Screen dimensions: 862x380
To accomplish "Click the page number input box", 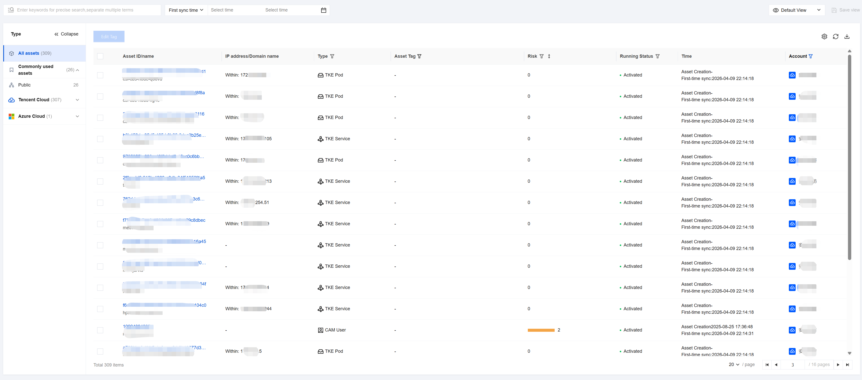I will [x=792, y=365].
